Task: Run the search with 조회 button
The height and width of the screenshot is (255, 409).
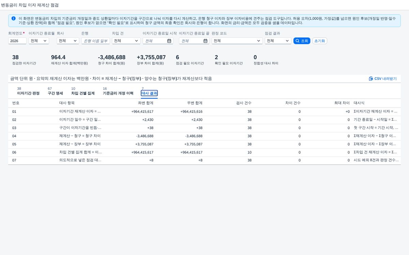Action: [x=302, y=41]
